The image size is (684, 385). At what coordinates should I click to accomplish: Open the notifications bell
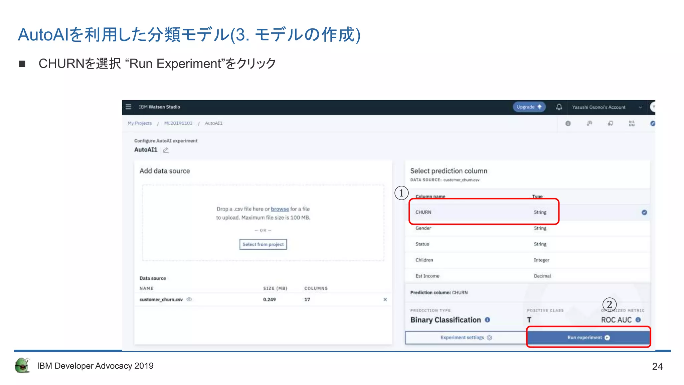tap(559, 107)
